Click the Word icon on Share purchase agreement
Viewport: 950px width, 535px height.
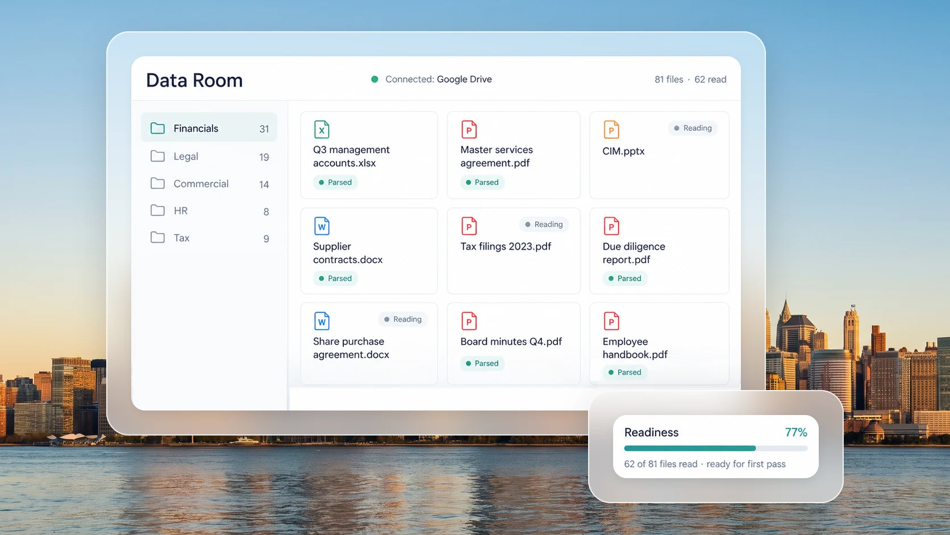click(322, 321)
